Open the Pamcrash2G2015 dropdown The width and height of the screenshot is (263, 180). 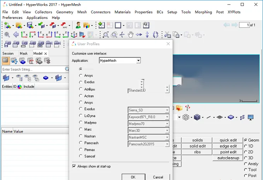pos(167,144)
